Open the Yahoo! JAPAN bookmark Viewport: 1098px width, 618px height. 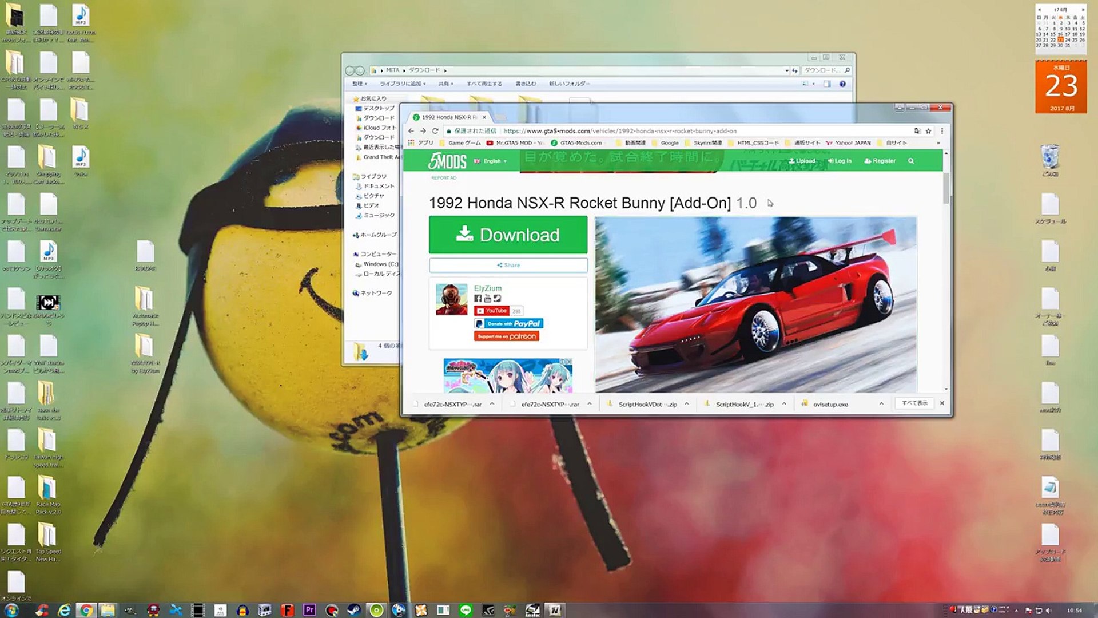(x=848, y=143)
